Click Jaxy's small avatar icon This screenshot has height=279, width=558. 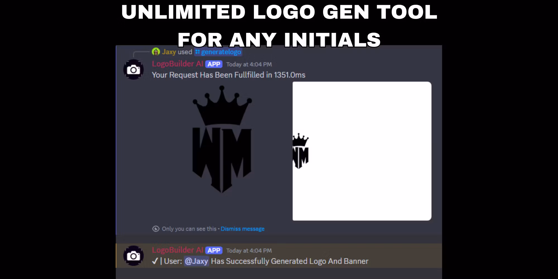[156, 52]
